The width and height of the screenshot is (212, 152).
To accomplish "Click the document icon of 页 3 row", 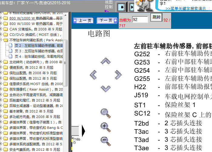I will point(11,51).
